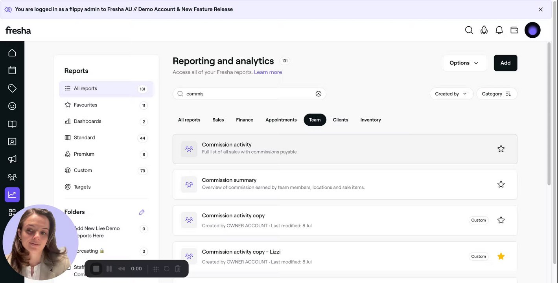Open the Commission activity report
Screen dimensions: 558x283
(345, 149)
